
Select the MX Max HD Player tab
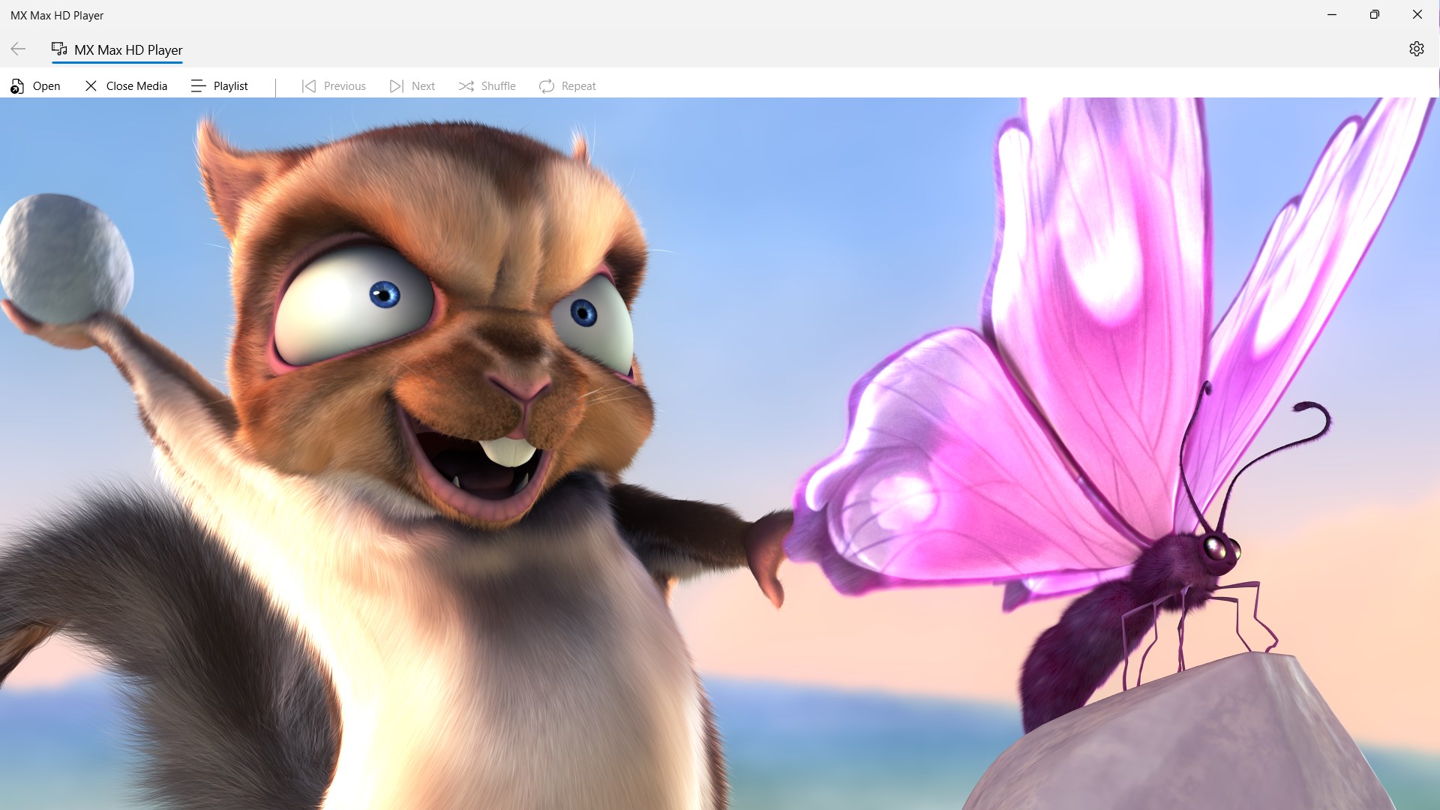(117, 49)
